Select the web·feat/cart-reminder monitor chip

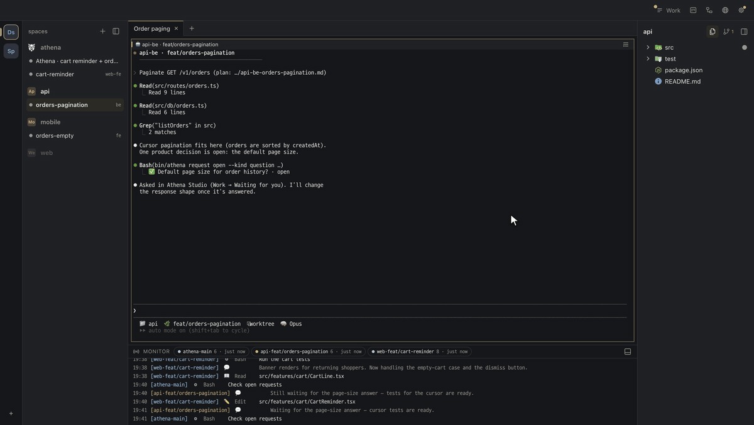(x=419, y=351)
